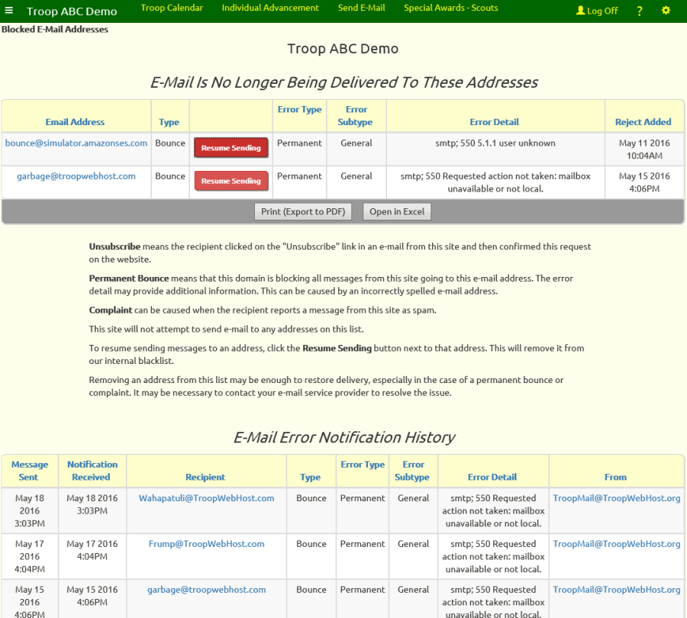Resume sending to bounce@simulator.amazonses.com
Image resolution: width=687 pixels, height=618 pixels.
[231, 148]
